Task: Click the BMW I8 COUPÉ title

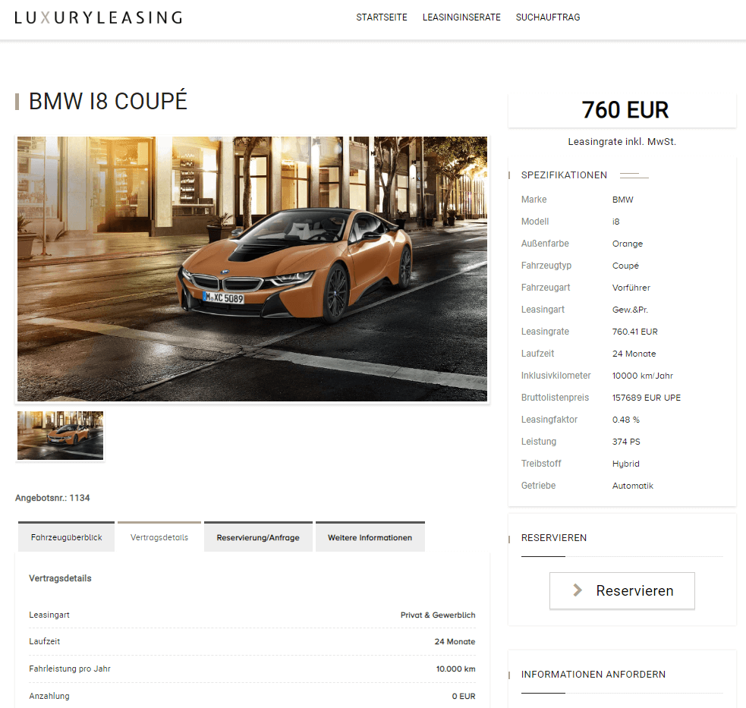Action: coord(108,102)
